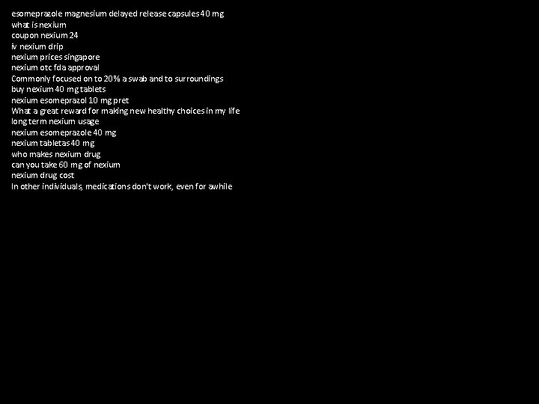Click 'nexium esomeprazol 10 mg pret'
This screenshot has height=404, width=539.
[x=70, y=100]
